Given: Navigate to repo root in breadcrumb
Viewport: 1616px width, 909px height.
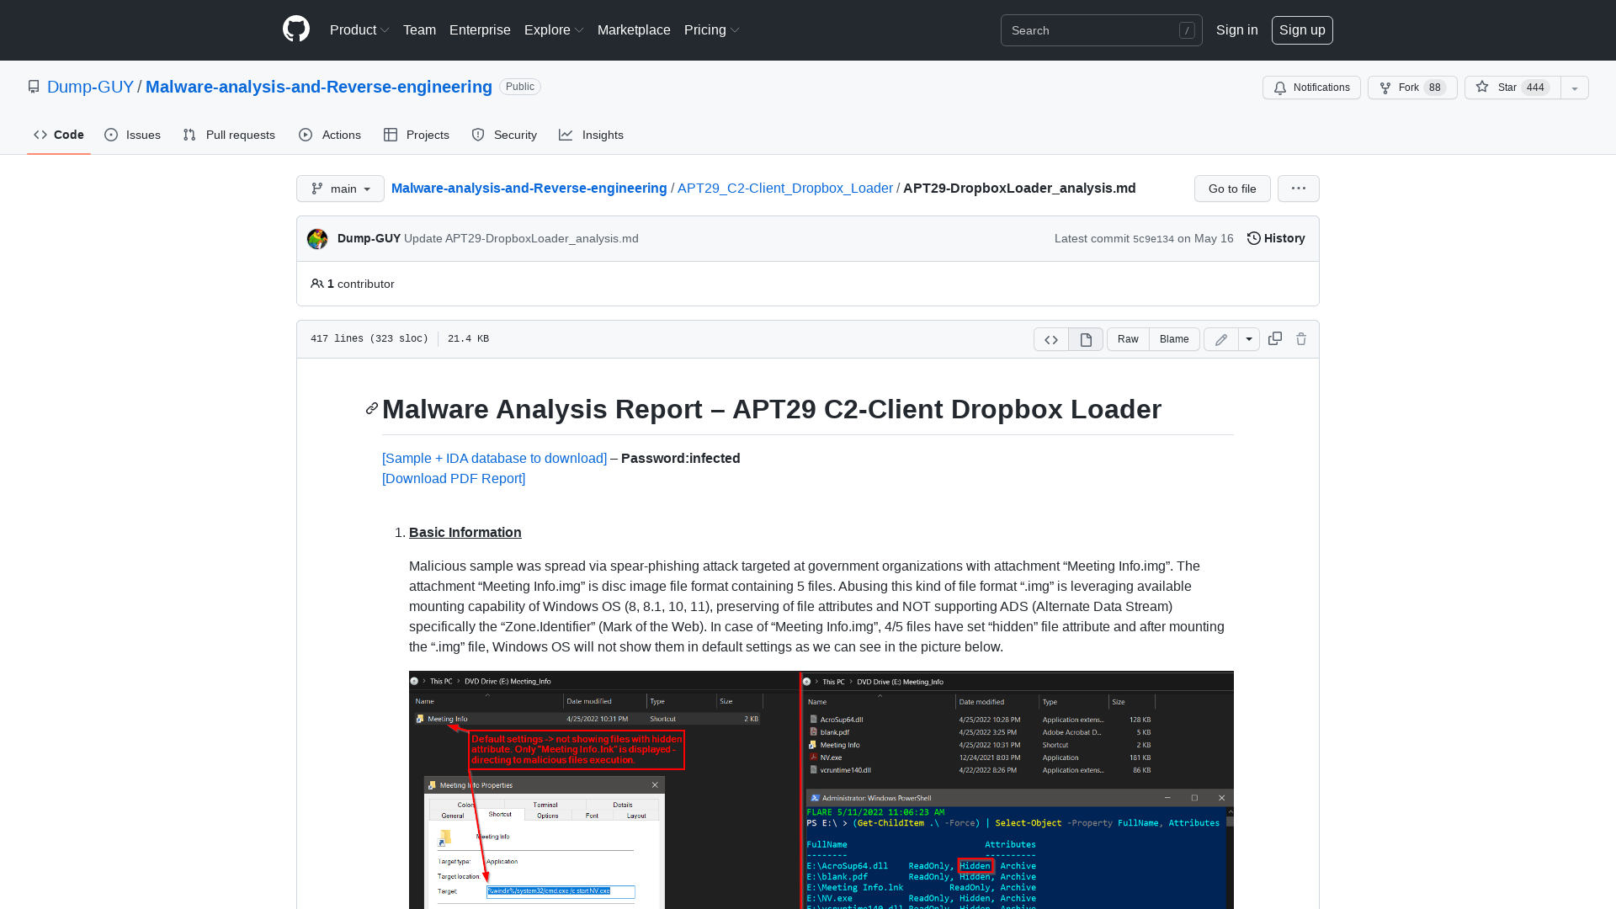Looking at the screenshot, I should pyautogui.click(x=529, y=188).
